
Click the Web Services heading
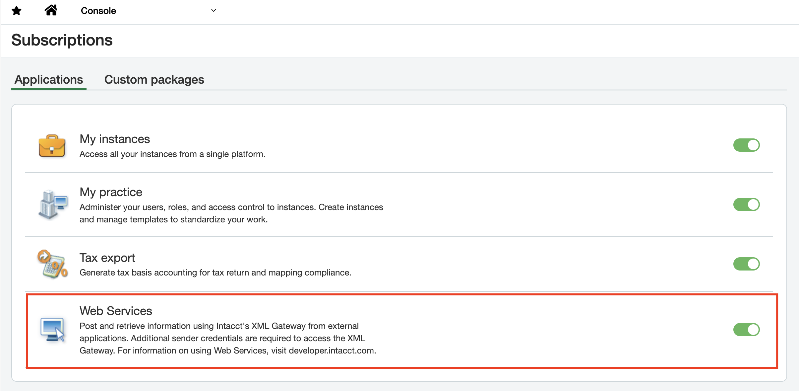(116, 311)
